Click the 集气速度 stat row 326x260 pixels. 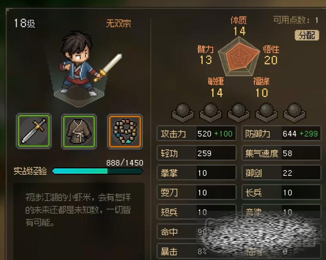pos(281,153)
